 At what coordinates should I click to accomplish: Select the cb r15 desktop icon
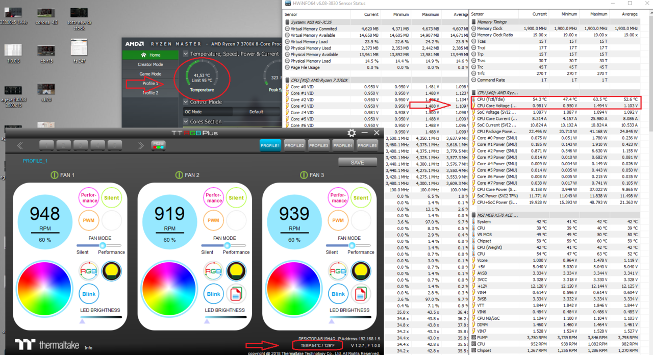pyautogui.click(x=46, y=54)
